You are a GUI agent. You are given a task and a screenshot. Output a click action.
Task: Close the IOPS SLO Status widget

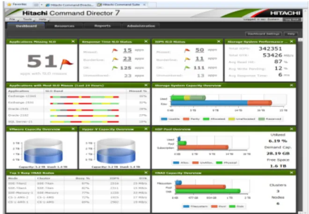point(219,42)
